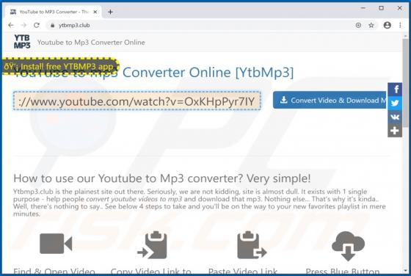
Task: Click the copy-to-clipboard icon
Action: (153, 245)
